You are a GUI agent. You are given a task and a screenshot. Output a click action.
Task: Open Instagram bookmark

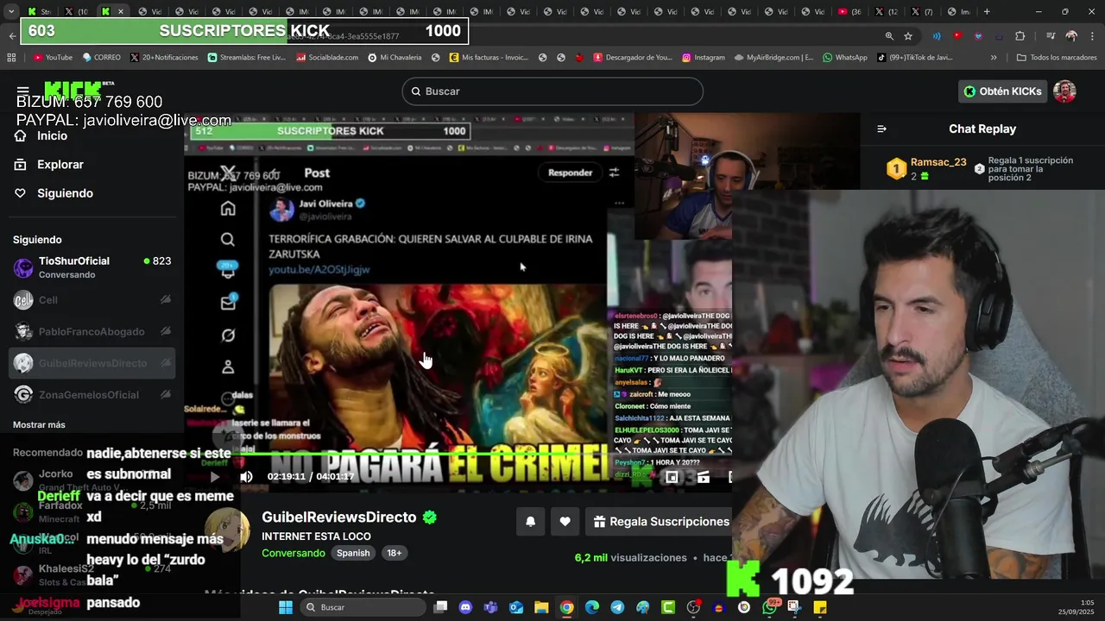coord(703,58)
